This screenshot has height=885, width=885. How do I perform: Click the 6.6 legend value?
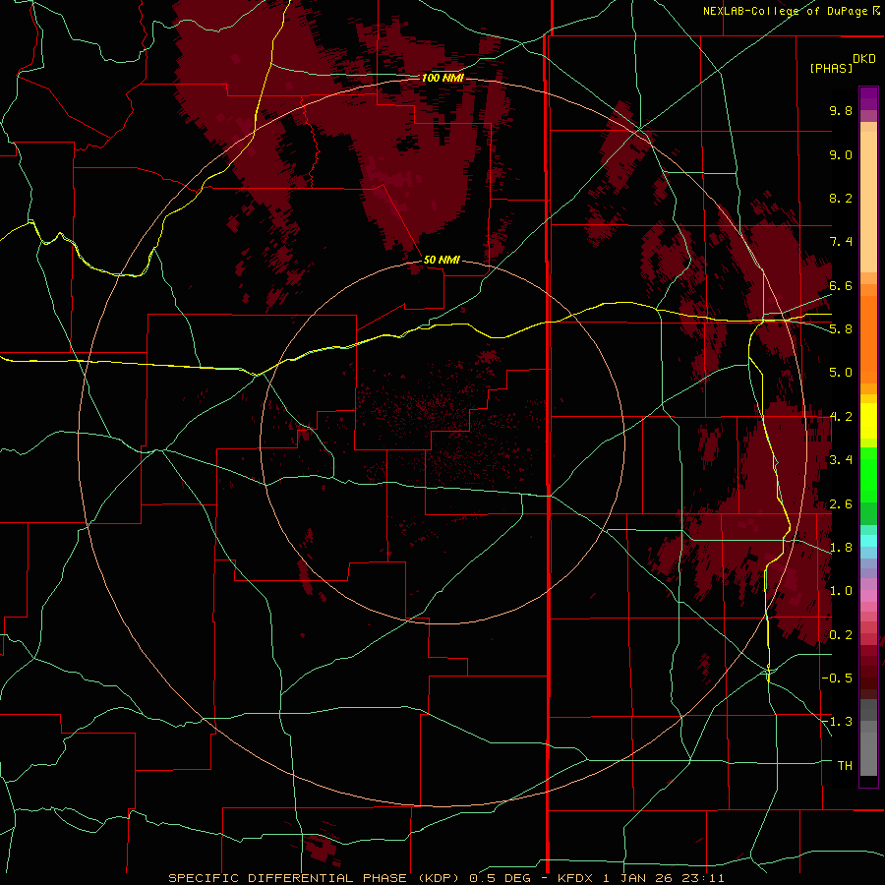coord(841,285)
